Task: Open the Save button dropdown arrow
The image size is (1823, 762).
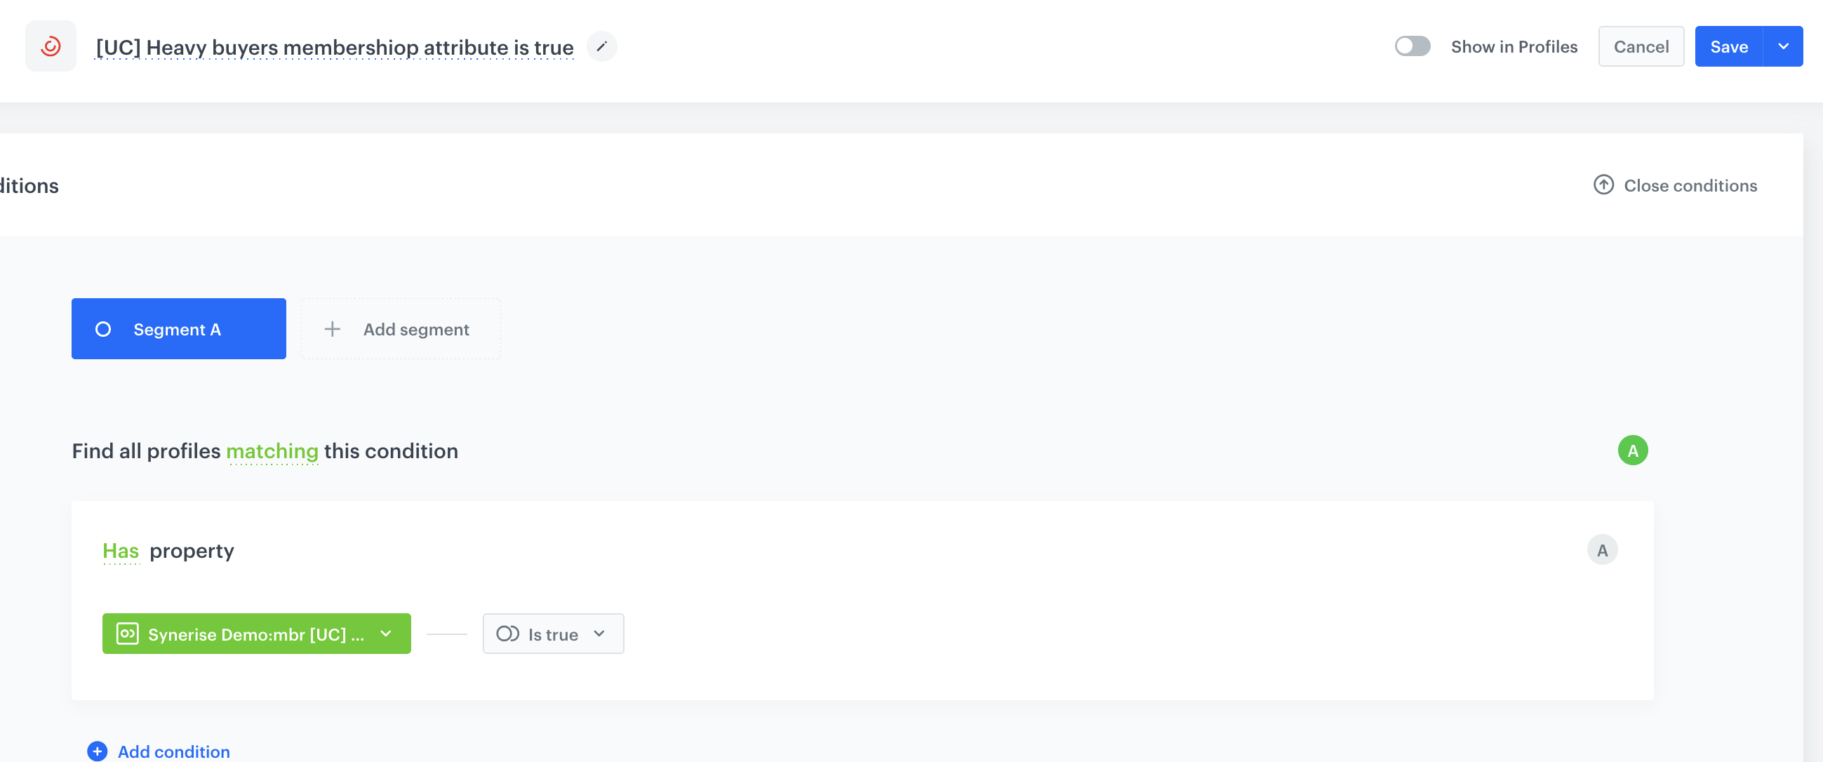Action: tap(1783, 47)
